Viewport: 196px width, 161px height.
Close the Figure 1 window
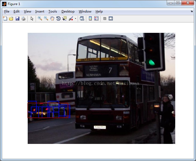pyautogui.click(x=188, y=3)
